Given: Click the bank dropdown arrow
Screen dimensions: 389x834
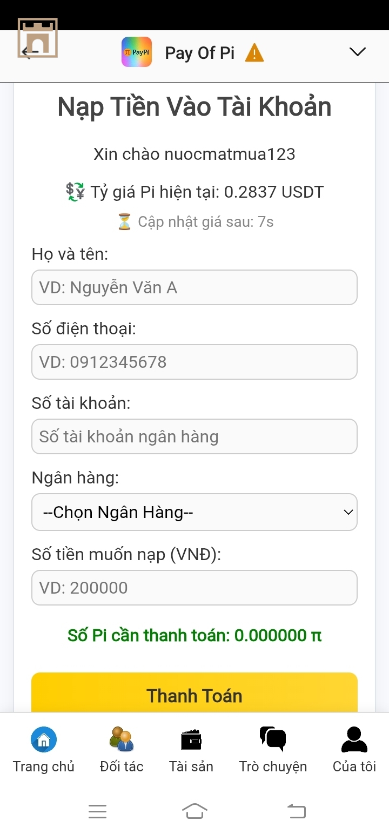Looking at the screenshot, I should 348,512.
